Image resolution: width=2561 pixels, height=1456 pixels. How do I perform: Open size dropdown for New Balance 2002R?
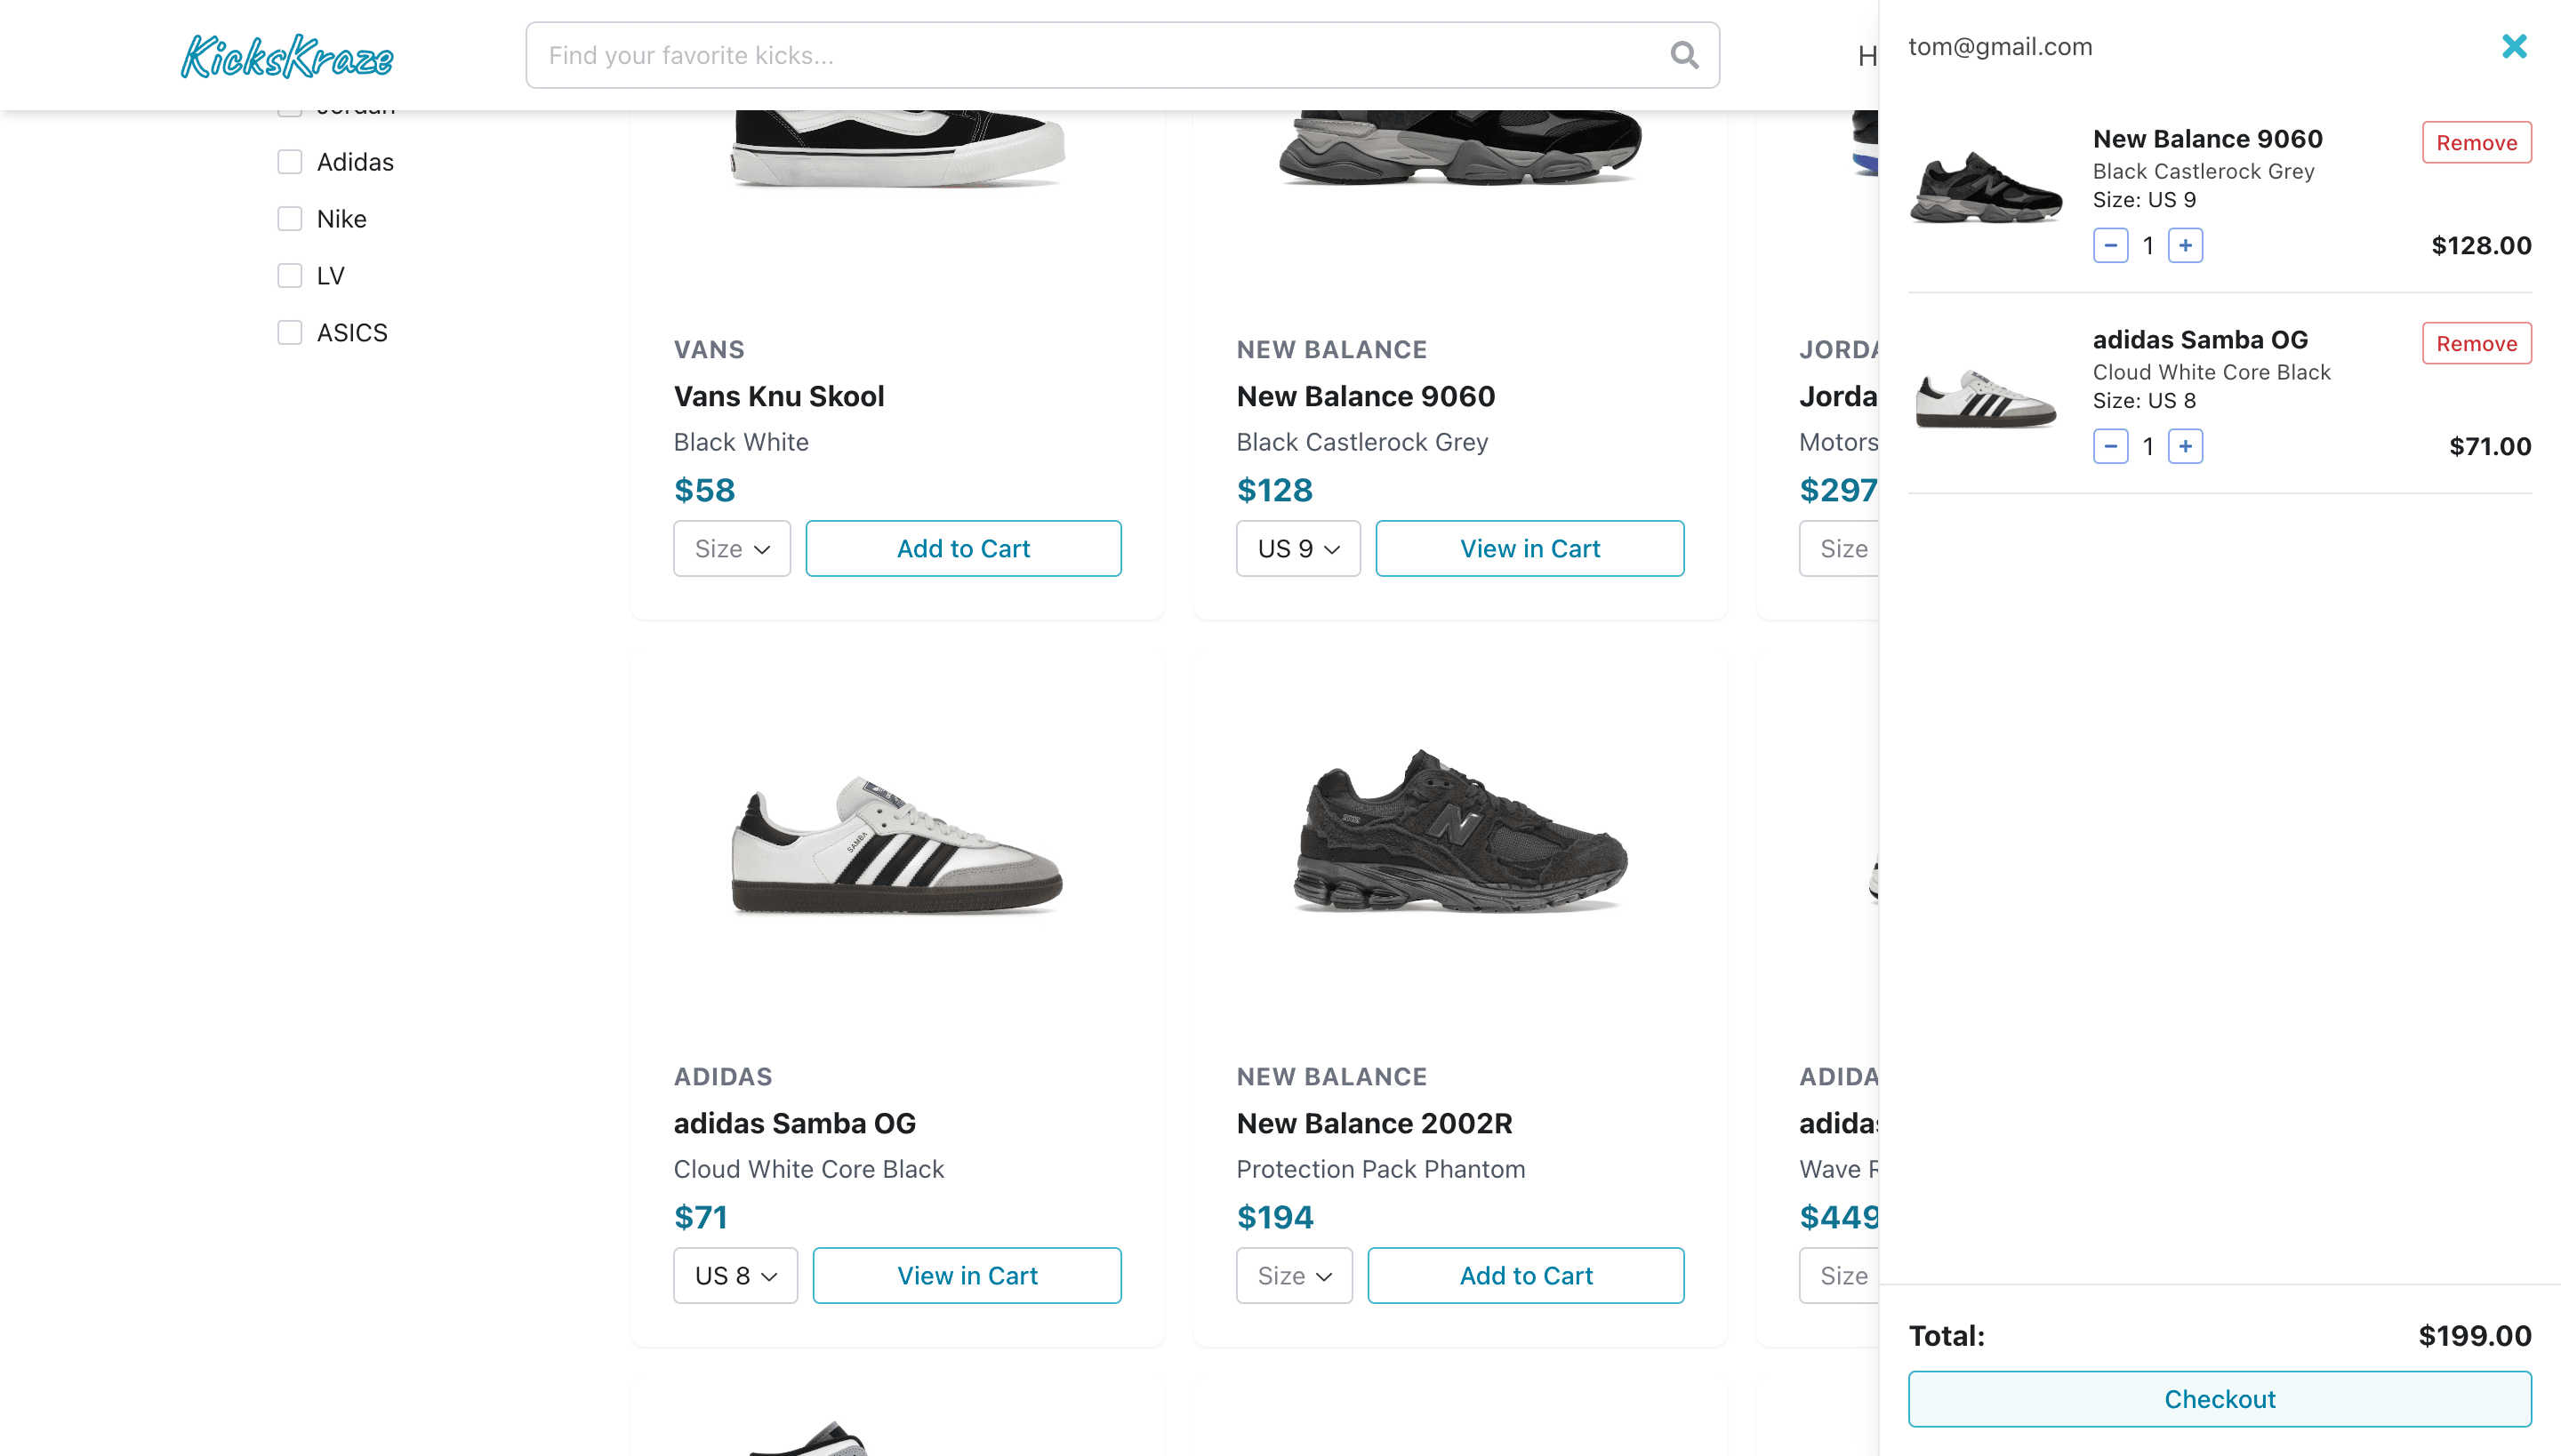[x=1294, y=1275]
